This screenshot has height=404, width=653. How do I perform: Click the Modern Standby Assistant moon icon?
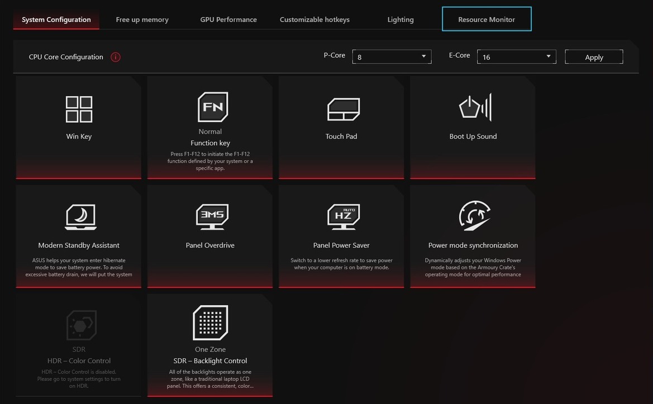click(x=81, y=217)
